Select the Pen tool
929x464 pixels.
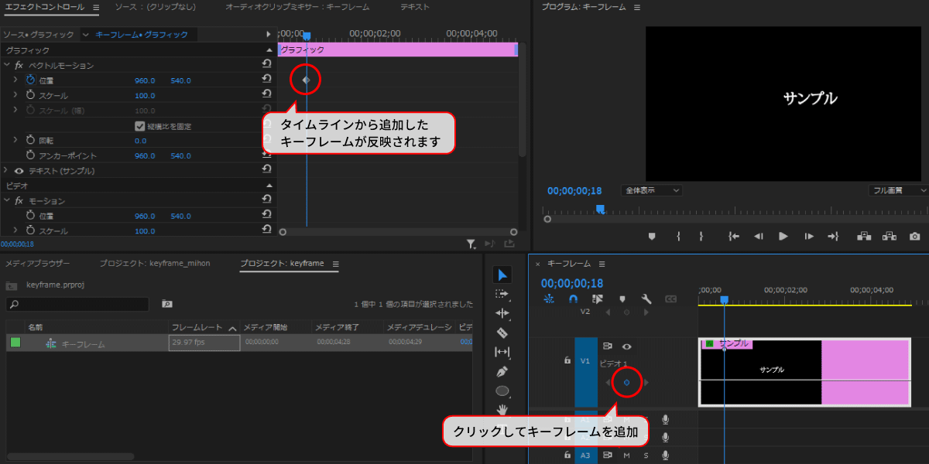(x=502, y=371)
